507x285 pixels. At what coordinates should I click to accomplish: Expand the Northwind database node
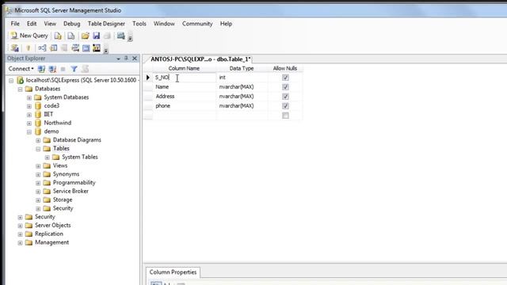click(29, 123)
